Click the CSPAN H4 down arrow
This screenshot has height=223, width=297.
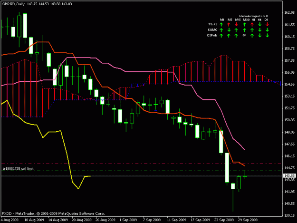click(260, 36)
